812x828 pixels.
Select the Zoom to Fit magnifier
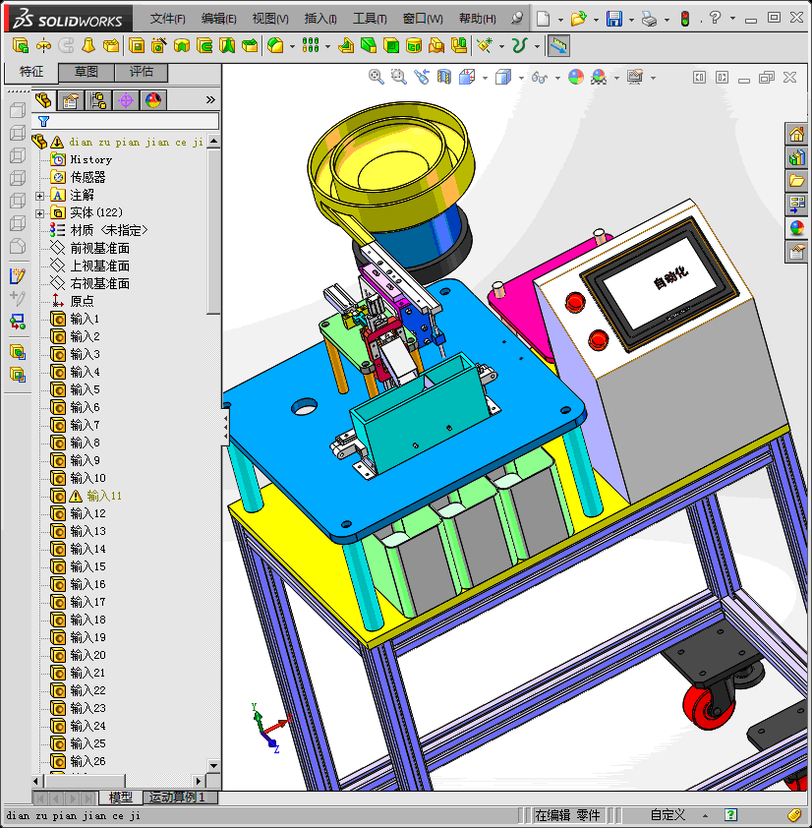[x=376, y=77]
